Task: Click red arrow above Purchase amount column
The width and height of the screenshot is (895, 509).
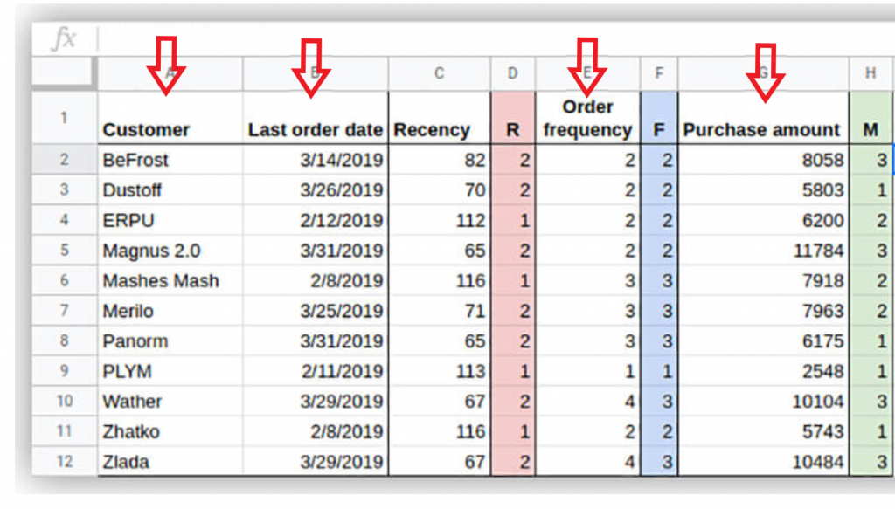Action: 764,71
